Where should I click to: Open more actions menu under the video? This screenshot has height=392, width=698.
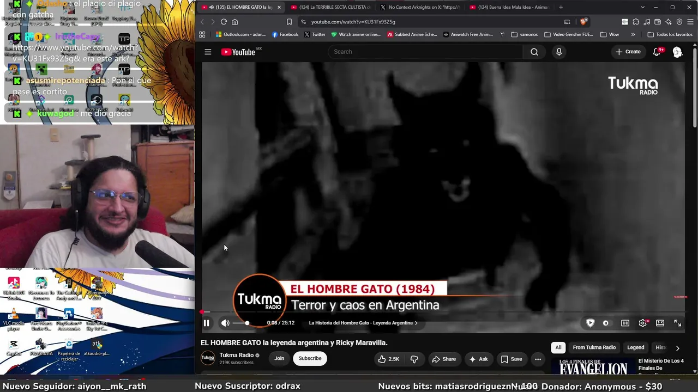[x=538, y=359]
